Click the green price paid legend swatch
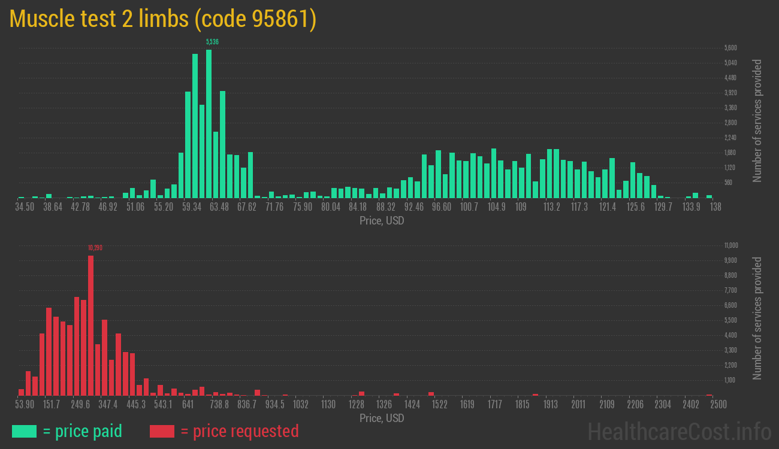The width and height of the screenshot is (779, 449). pos(24,431)
